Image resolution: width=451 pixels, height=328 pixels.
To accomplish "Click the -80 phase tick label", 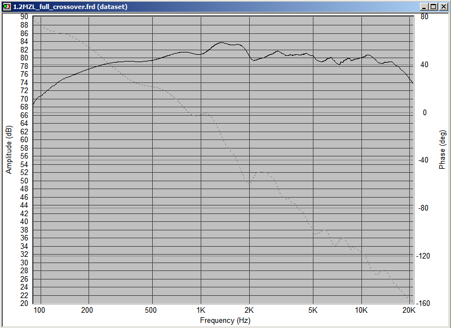I will tap(424, 208).
